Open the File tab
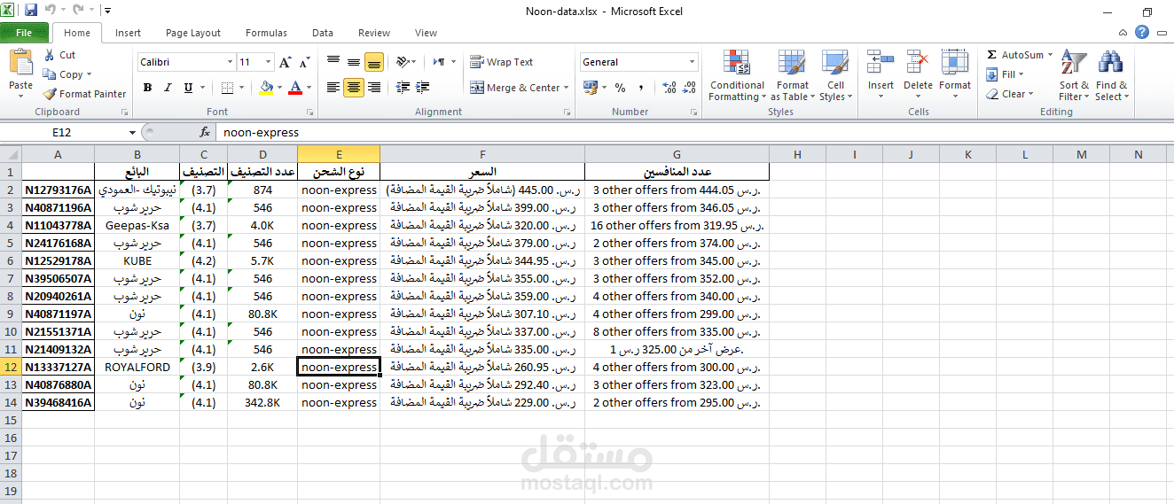Viewport: 1174px width, 504px height. point(25,33)
